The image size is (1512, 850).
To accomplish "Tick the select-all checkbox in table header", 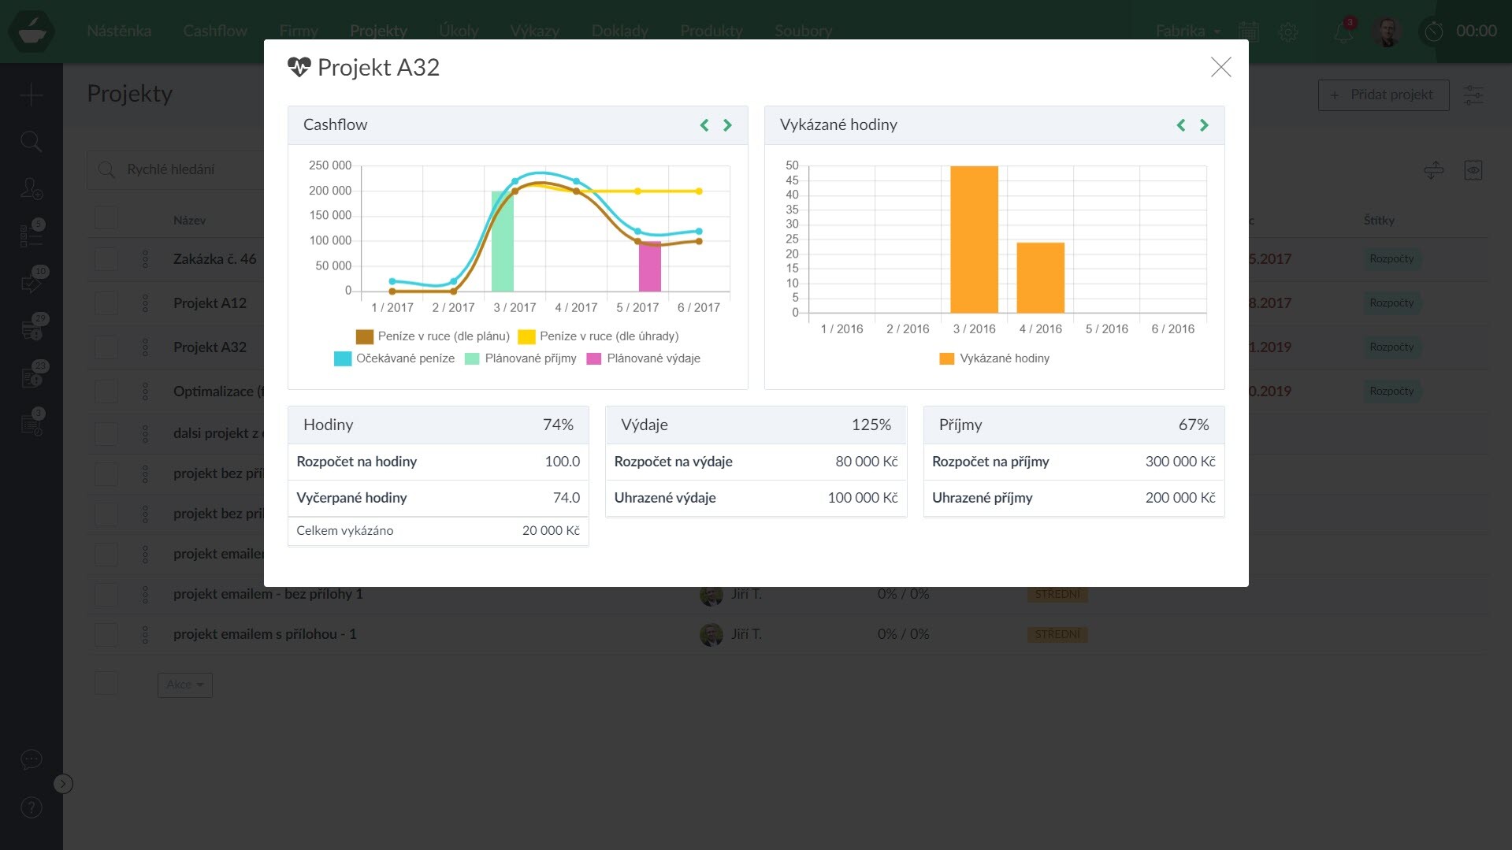I will click(x=106, y=218).
